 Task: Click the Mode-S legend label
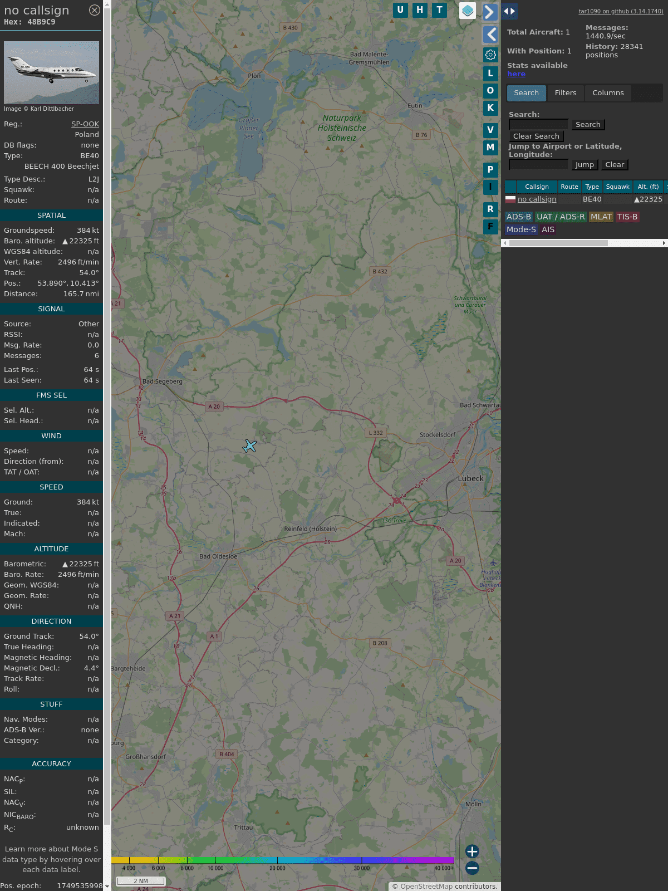[x=521, y=230]
